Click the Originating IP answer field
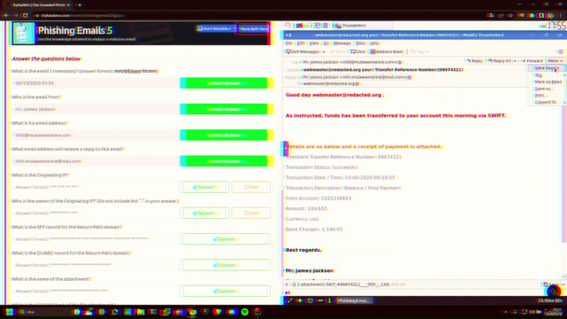This screenshot has height=319, width=567. [x=95, y=187]
